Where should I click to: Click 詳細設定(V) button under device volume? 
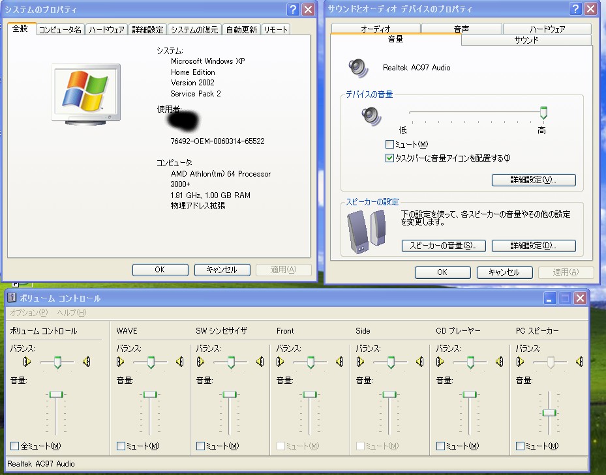pos(534,180)
